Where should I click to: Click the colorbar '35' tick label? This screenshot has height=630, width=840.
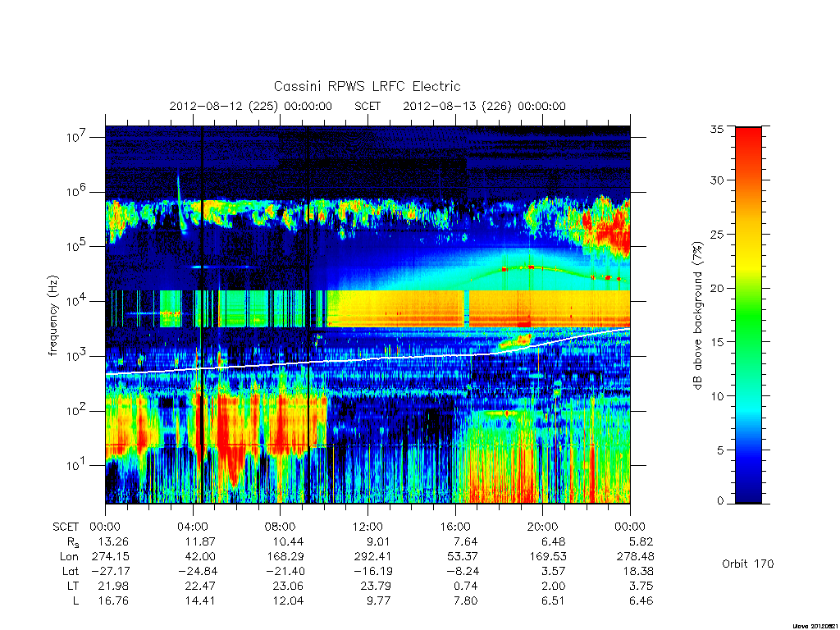(x=716, y=129)
